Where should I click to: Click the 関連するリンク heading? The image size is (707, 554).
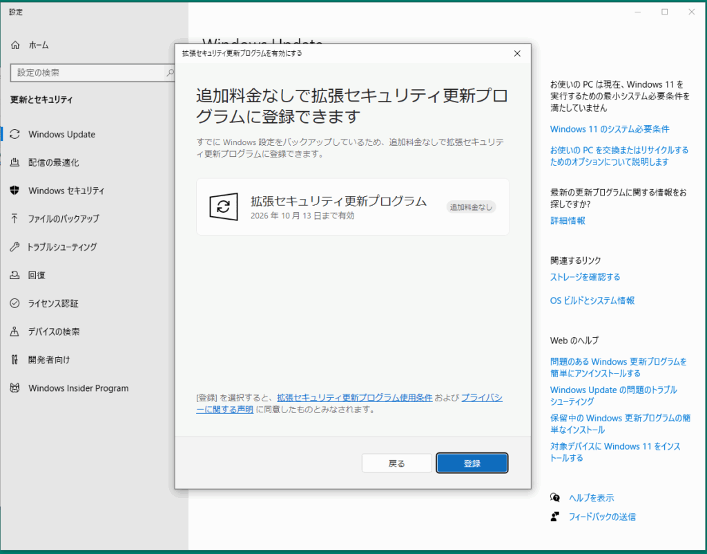(x=576, y=260)
